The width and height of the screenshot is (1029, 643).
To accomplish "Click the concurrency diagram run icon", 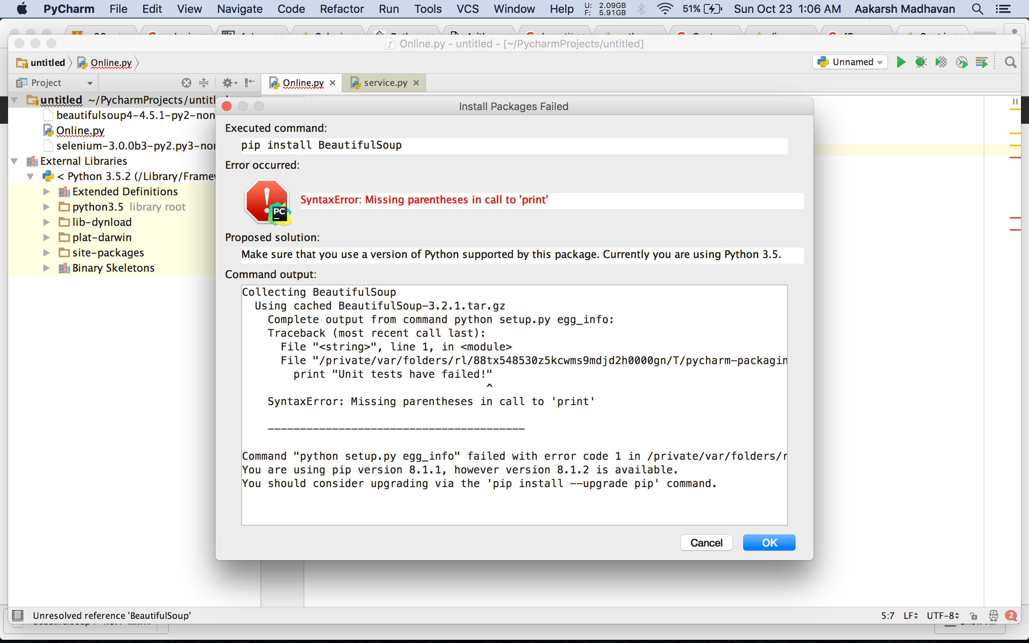I will point(982,63).
